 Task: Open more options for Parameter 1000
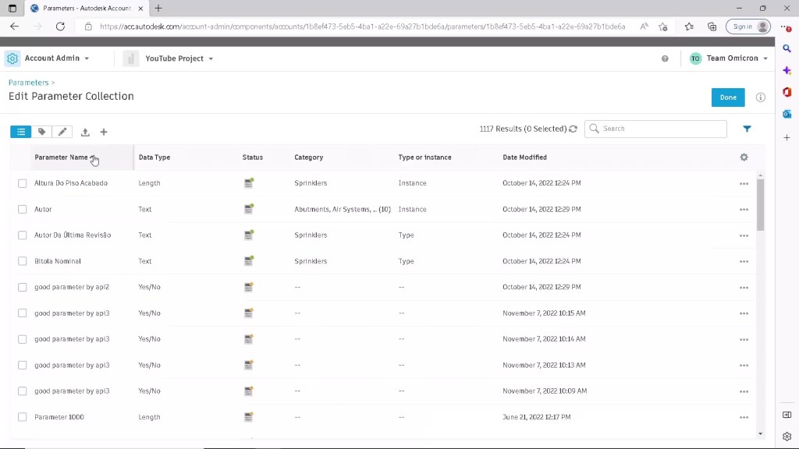tap(744, 418)
